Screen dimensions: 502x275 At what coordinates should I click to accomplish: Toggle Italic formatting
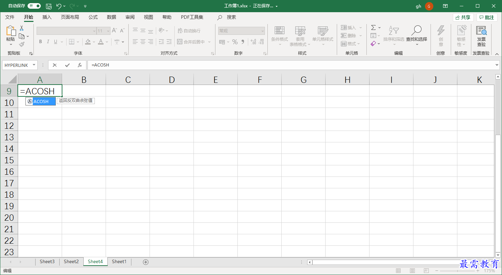[x=48, y=42]
